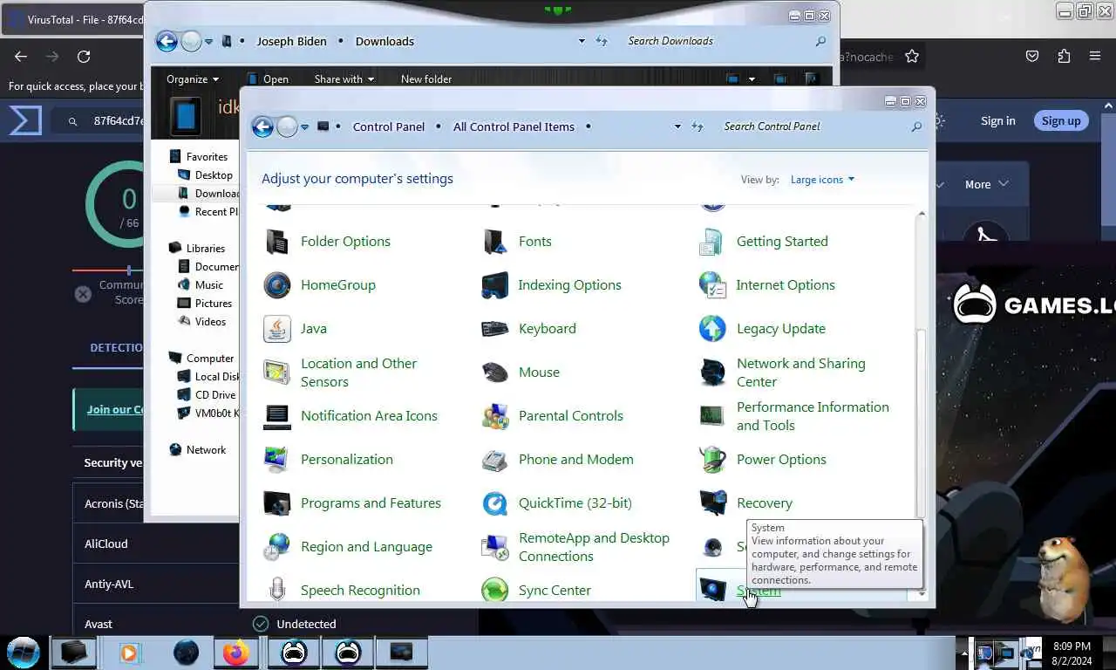Viewport: 1116px width, 670px height.
Task: Select Music library in navigation pane
Action: pyautogui.click(x=201, y=285)
